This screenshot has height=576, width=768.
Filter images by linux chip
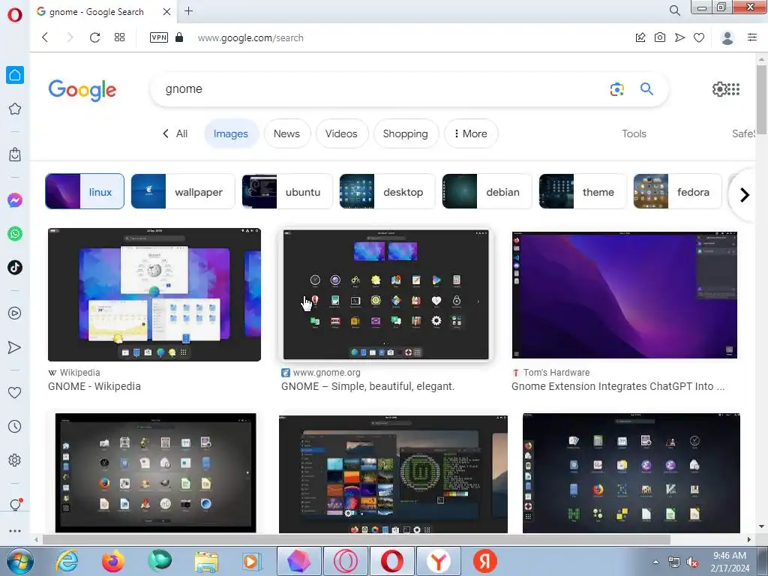(85, 191)
